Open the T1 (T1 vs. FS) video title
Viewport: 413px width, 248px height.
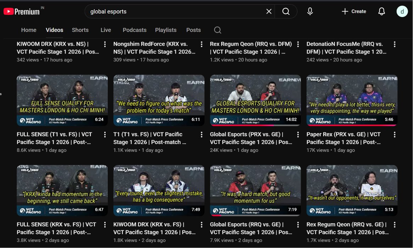150,138
